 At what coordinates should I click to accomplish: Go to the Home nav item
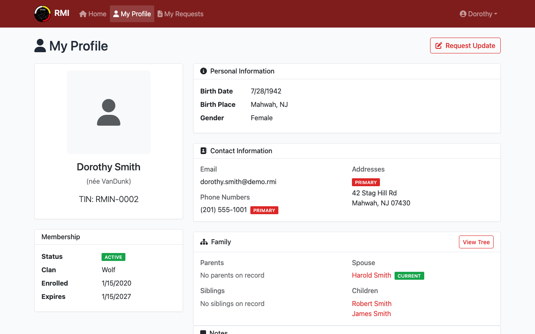(x=93, y=14)
